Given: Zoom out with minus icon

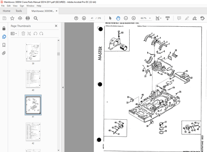Looking at the screenshot, I should [x=126, y=18].
